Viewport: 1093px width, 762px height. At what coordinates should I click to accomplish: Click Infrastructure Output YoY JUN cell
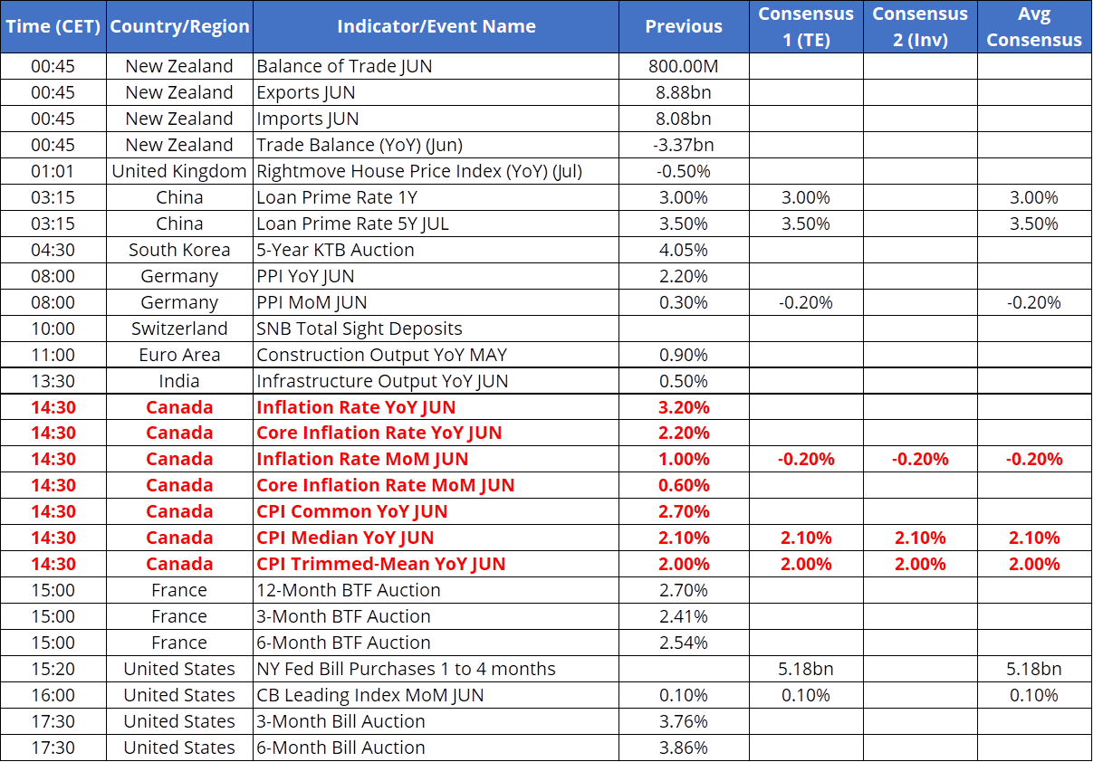point(436,381)
